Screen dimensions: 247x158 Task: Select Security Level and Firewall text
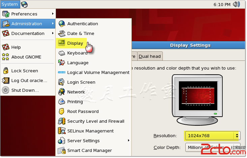click(96, 121)
